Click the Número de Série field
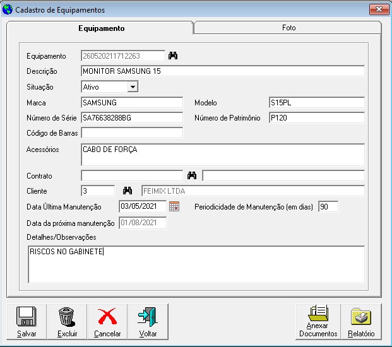This screenshot has height=347, width=392. pyautogui.click(x=131, y=117)
